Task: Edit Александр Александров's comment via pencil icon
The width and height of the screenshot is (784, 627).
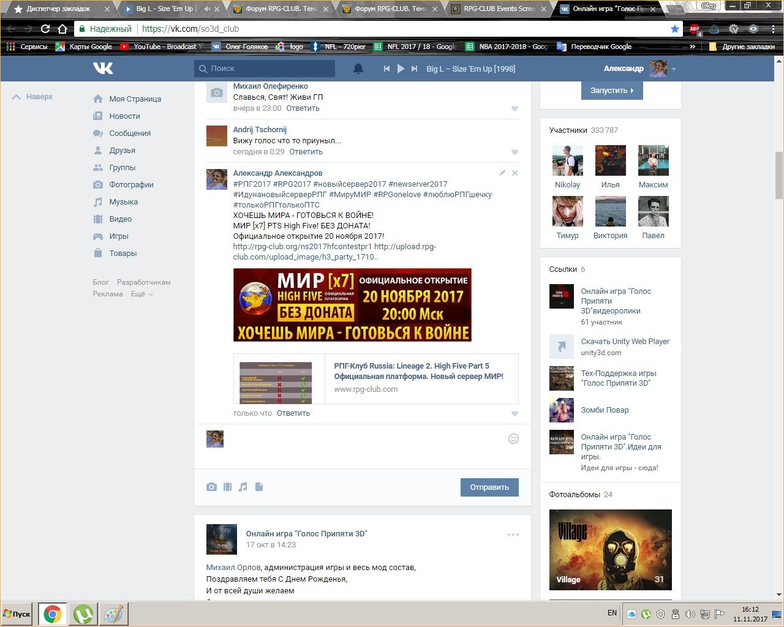Action: click(502, 173)
